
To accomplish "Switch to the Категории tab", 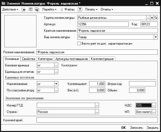I will pos(45,59).
